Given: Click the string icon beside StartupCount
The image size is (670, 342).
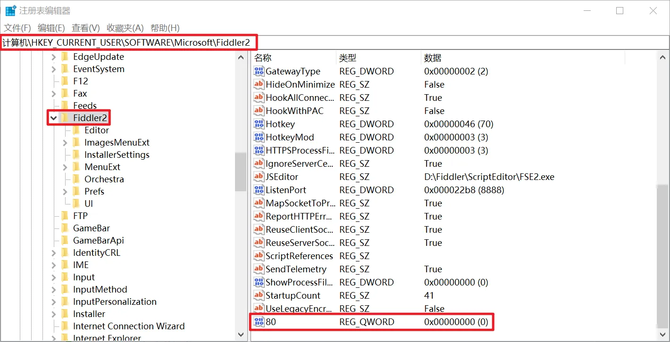Looking at the screenshot, I should 259,295.
